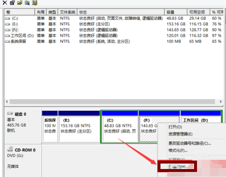This screenshot has width=226, height=177.
Task: Click the CD-ROM 0 drive icon
Action: [10, 149]
